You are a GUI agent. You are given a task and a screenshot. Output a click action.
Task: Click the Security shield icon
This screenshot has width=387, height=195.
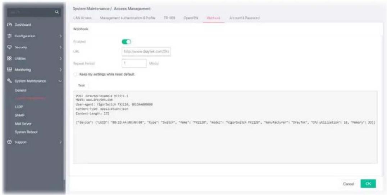coord(9,47)
